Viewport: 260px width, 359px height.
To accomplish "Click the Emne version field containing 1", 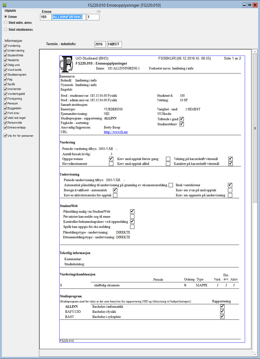I will click(93, 17).
